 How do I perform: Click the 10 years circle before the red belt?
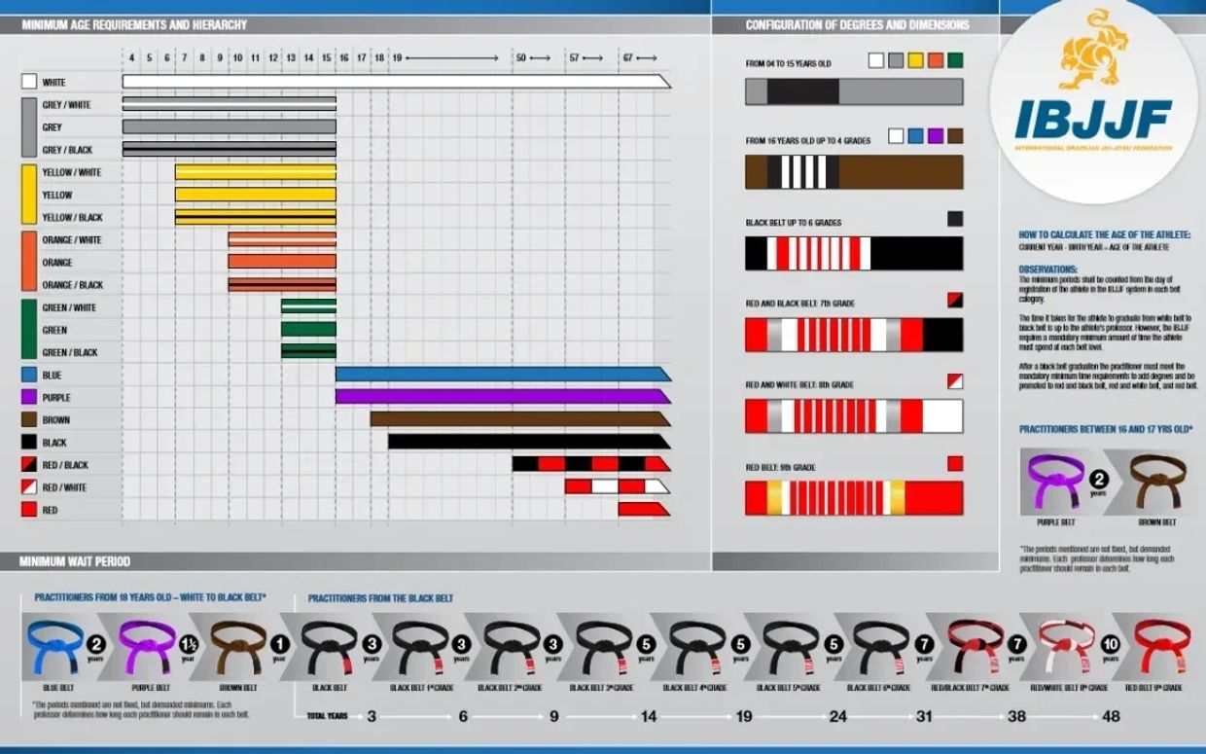pyautogui.click(x=1112, y=643)
